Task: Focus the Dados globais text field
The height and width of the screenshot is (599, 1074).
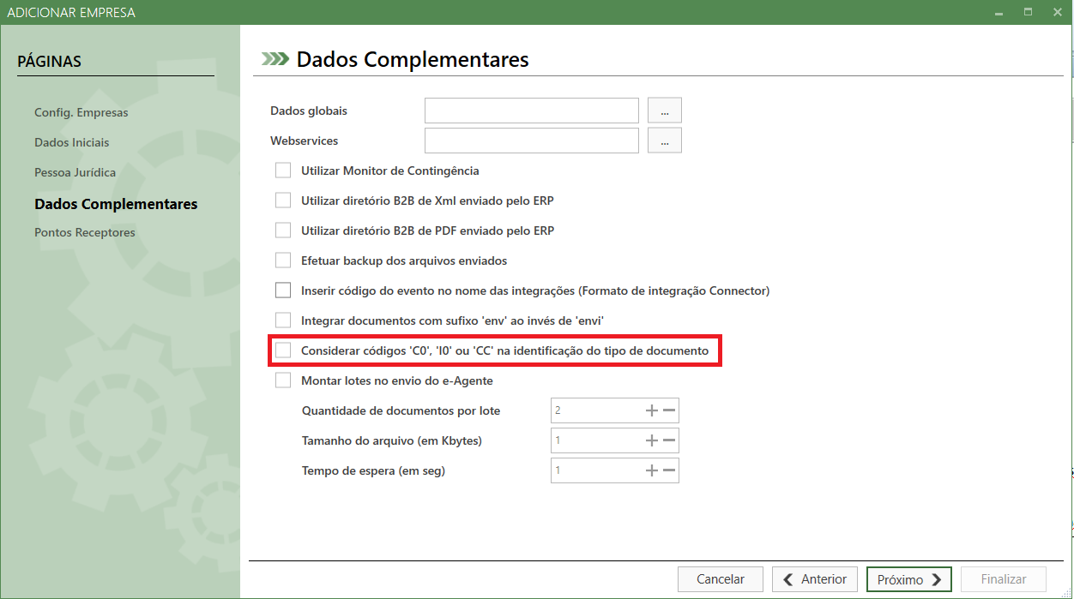Action: pyautogui.click(x=532, y=111)
